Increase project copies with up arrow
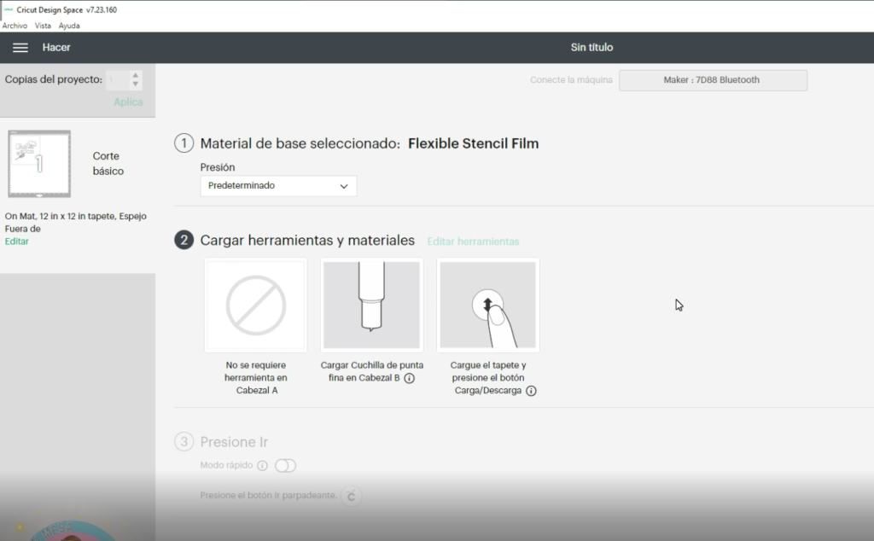This screenshot has height=541, width=874. (136, 75)
